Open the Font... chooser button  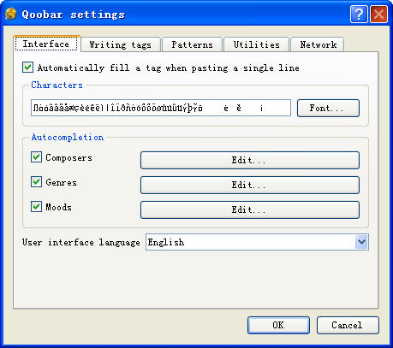(328, 108)
